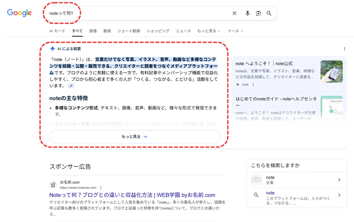The height and width of the screenshot is (222, 354).
Task: Clear the search box with X
Action: (235, 13)
